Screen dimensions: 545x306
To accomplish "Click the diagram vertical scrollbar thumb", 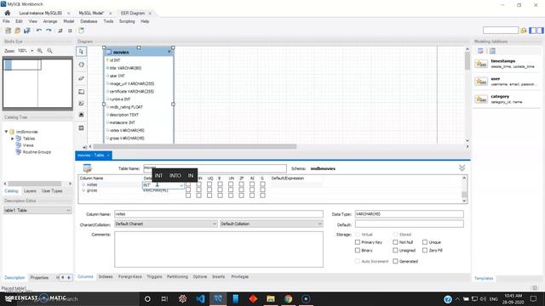I will [468, 61].
